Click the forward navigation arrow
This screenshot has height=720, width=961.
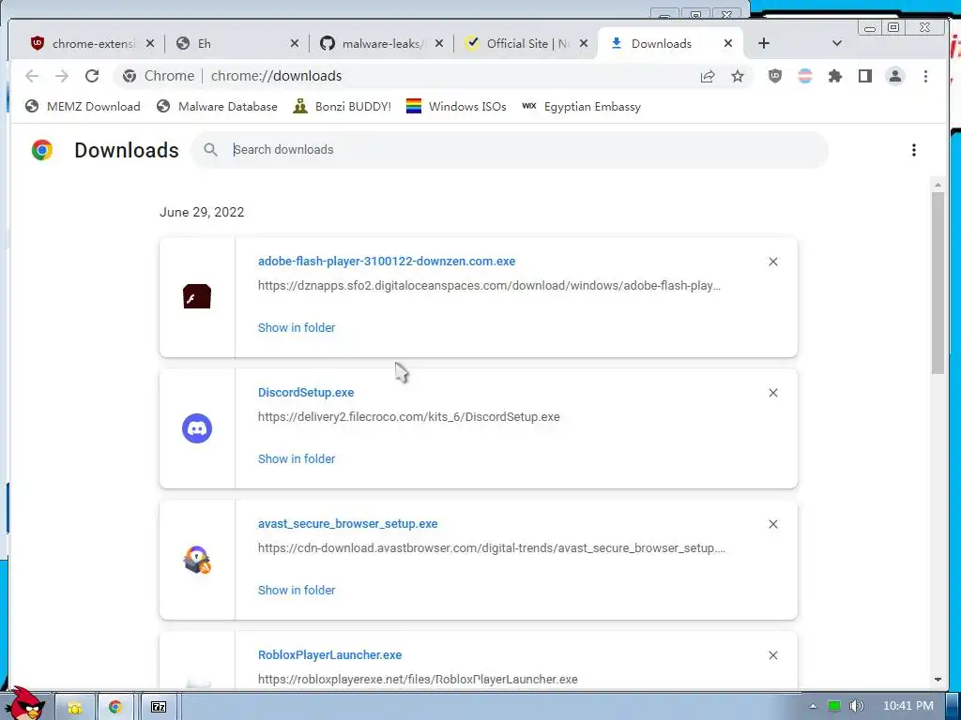tap(62, 76)
